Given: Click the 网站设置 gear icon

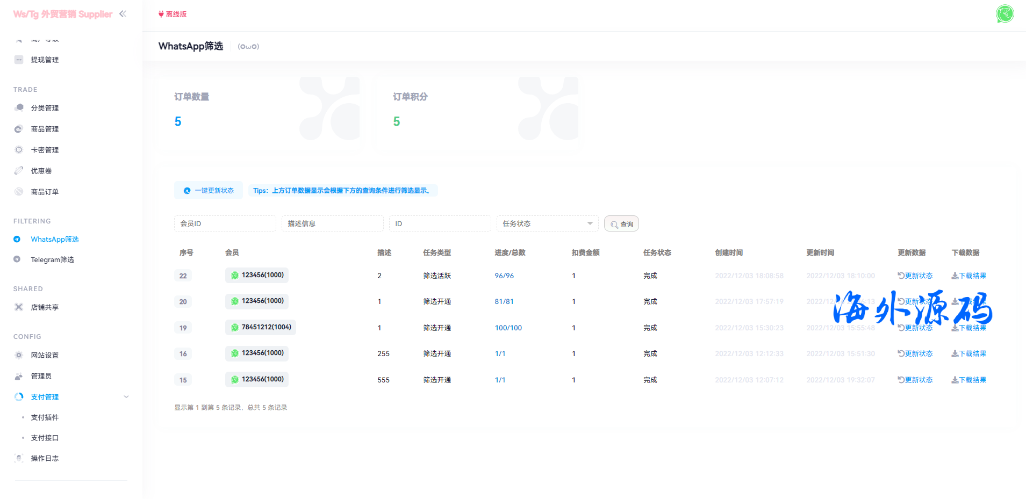Looking at the screenshot, I should [x=19, y=355].
